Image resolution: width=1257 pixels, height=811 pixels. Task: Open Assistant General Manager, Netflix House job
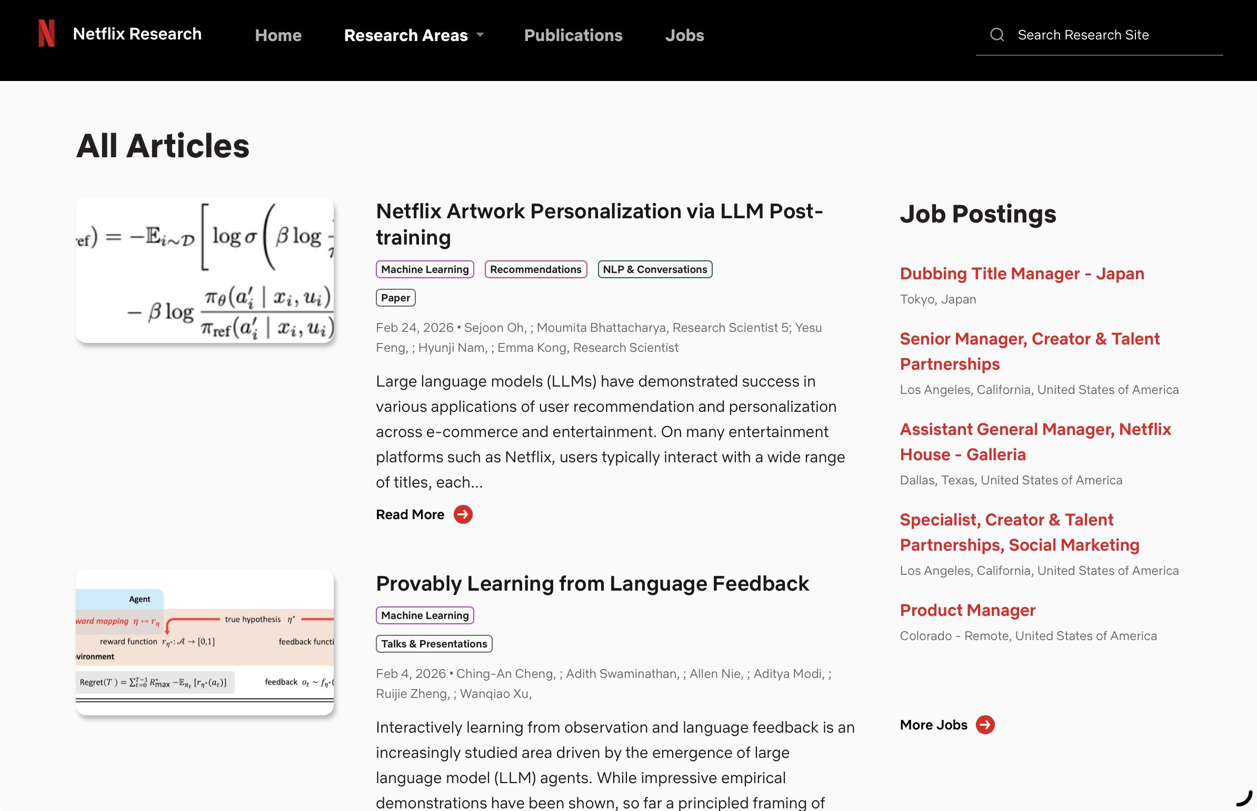[1035, 442]
